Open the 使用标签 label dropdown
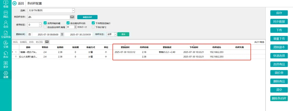 [40, 25]
